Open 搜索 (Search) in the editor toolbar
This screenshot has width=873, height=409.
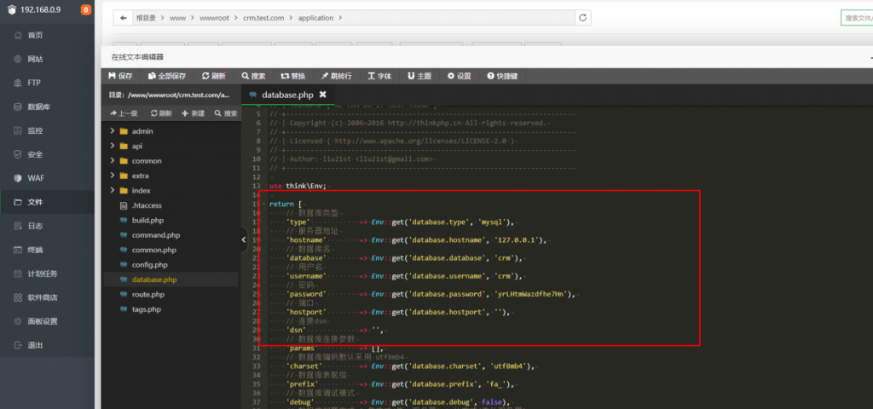click(x=253, y=76)
